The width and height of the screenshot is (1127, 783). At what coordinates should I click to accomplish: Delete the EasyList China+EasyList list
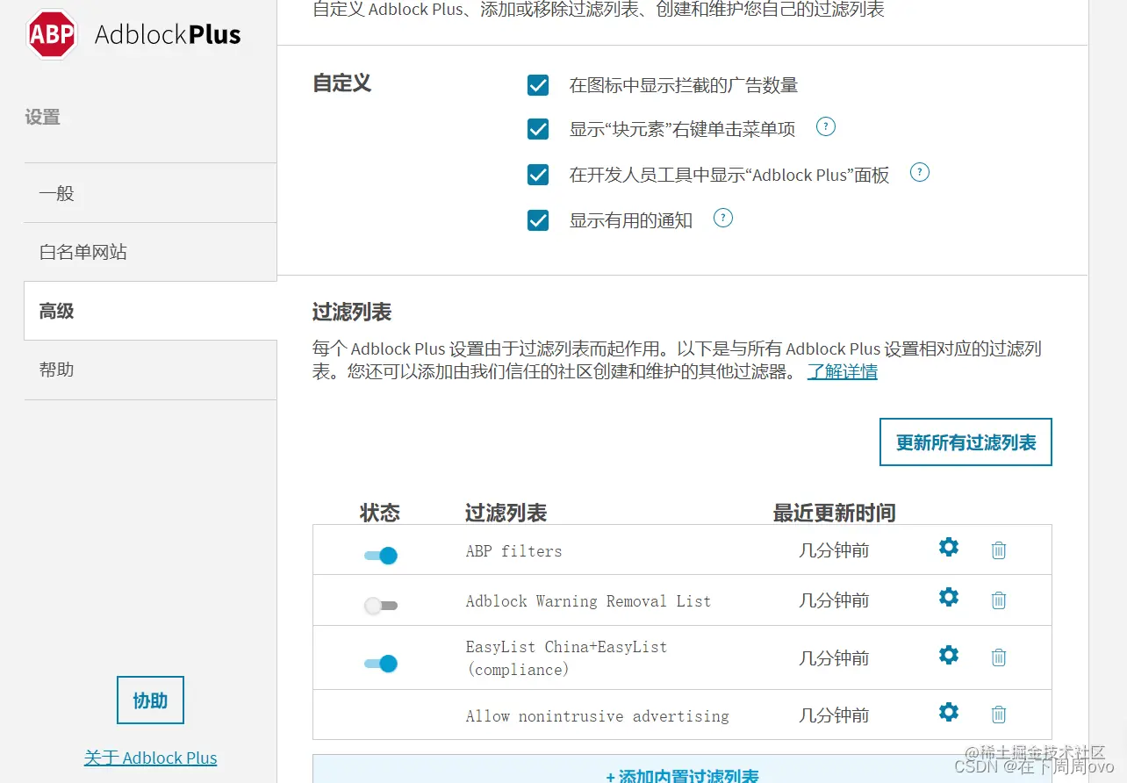pyautogui.click(x=999, y=657)
